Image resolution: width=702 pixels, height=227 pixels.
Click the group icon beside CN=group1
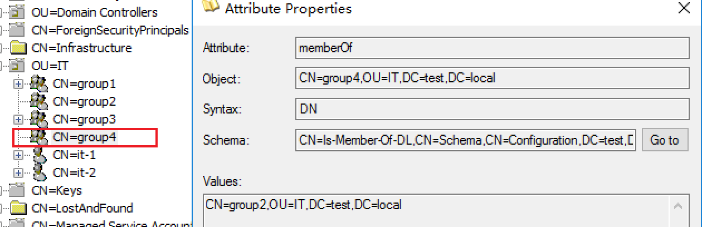coord(38,84)
